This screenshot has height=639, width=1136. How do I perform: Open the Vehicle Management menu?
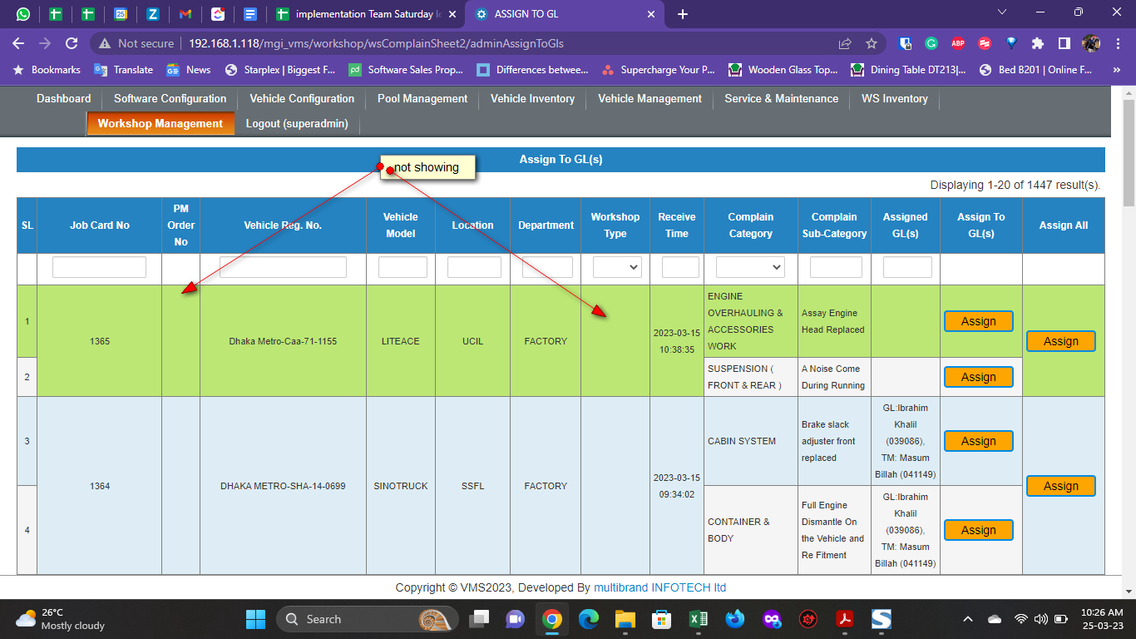point(649,98)
